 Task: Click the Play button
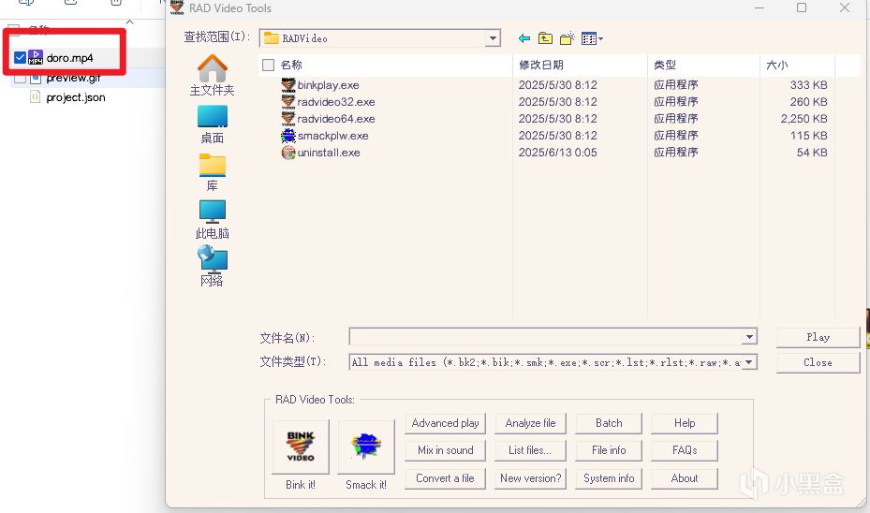[818, 337]
